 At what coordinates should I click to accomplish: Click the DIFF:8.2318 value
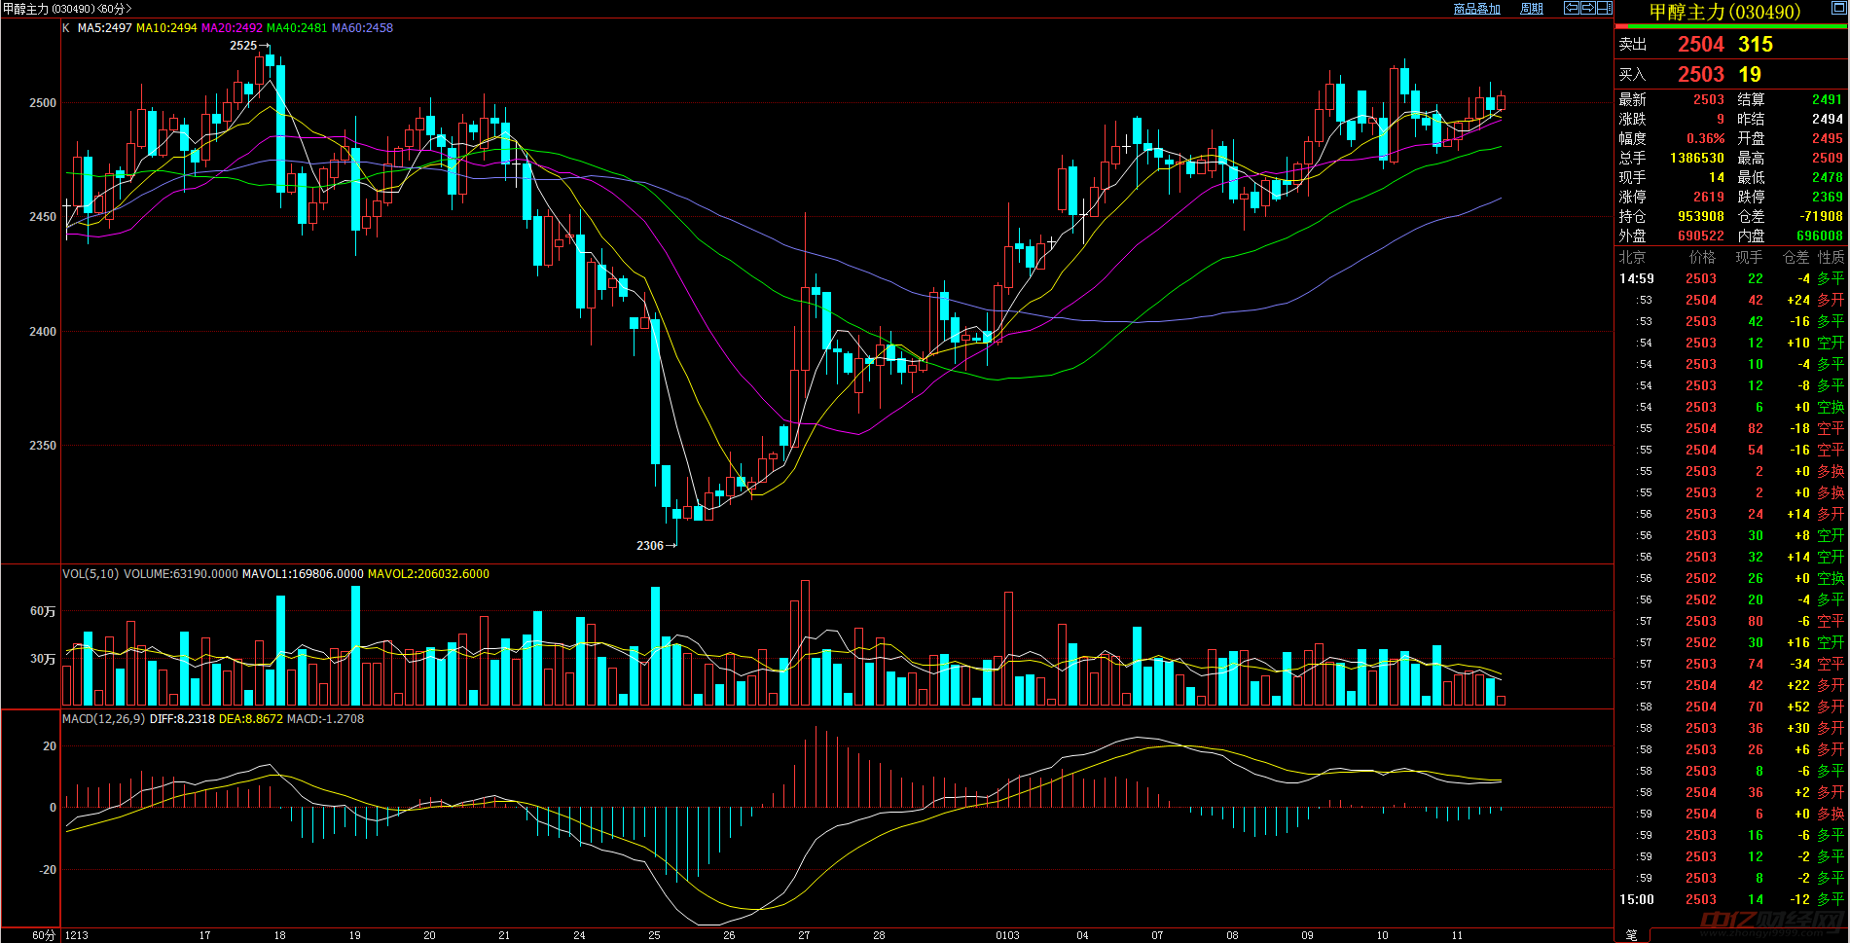(182, 719)
